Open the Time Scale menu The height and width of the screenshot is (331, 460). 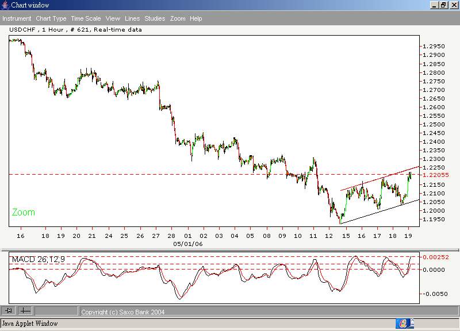point(86,18)
